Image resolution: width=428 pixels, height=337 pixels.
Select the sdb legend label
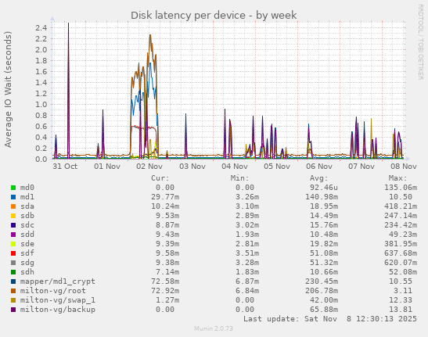tap(27, 216)
